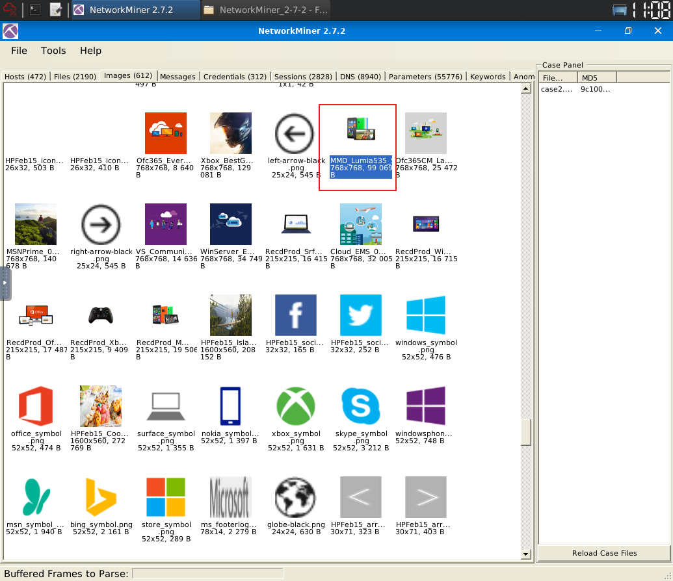Switch to the Credentials (312) tab
673x581 pixels.
235,77
